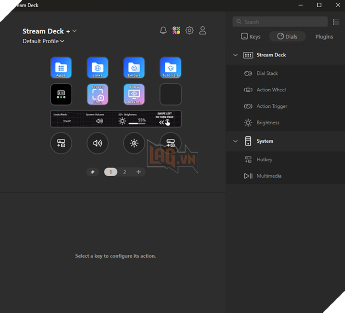
Task: Select the volume dial
Action: 97,143
